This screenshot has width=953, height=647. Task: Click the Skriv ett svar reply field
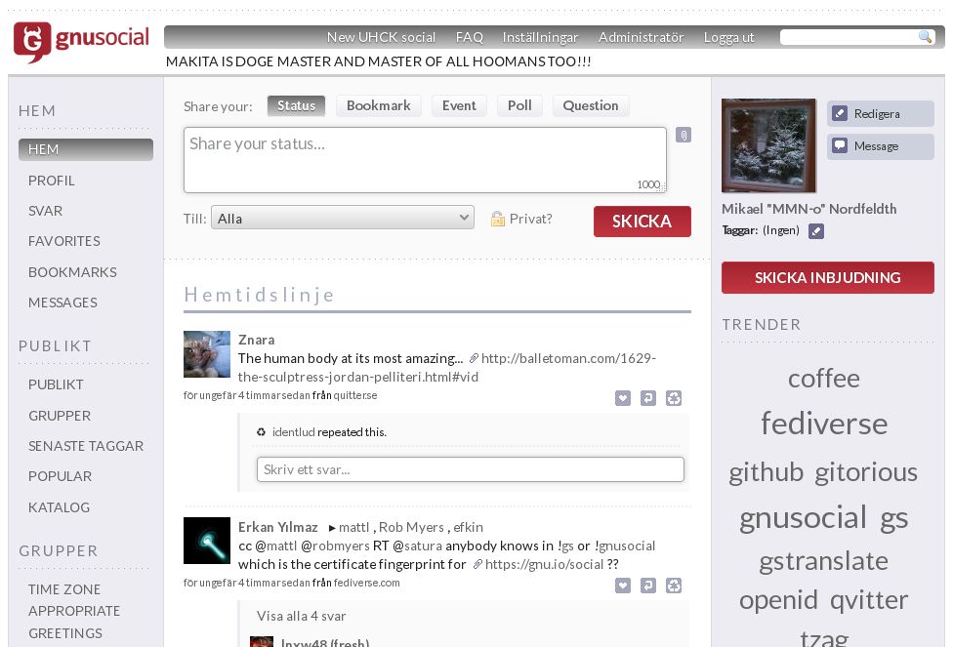pos(470,468)
